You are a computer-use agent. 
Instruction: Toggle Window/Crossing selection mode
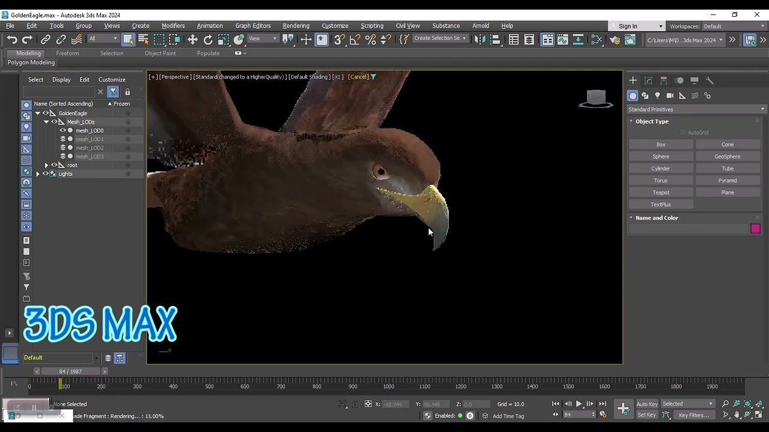(x=174, y=40)
